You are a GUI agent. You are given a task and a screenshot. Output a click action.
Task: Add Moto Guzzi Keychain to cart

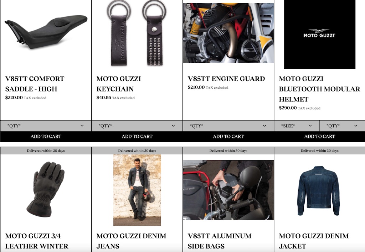pyautogui.click(x=137, y=136)
